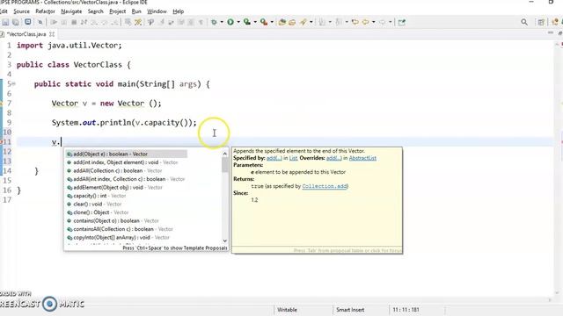Click the proposals list scrollbar up arrow

point(225,154)
